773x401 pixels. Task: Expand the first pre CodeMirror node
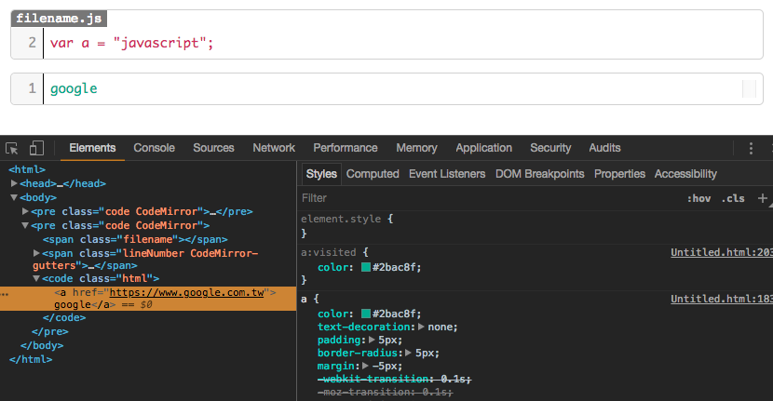(x=25, y=211)
